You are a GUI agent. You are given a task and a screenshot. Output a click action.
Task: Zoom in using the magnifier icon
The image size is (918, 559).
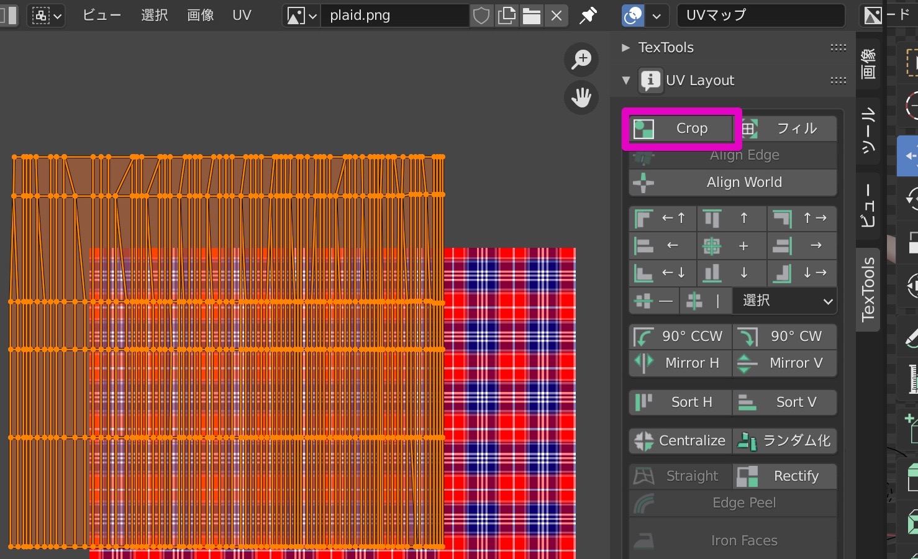[581, 59]
